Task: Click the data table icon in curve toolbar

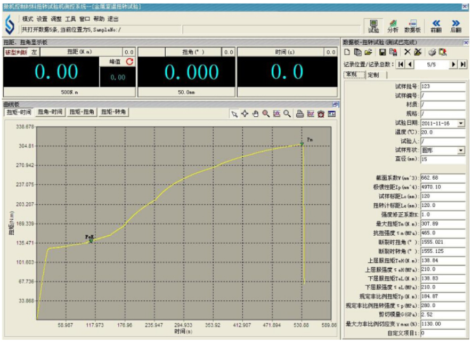Action: point(332,114)
